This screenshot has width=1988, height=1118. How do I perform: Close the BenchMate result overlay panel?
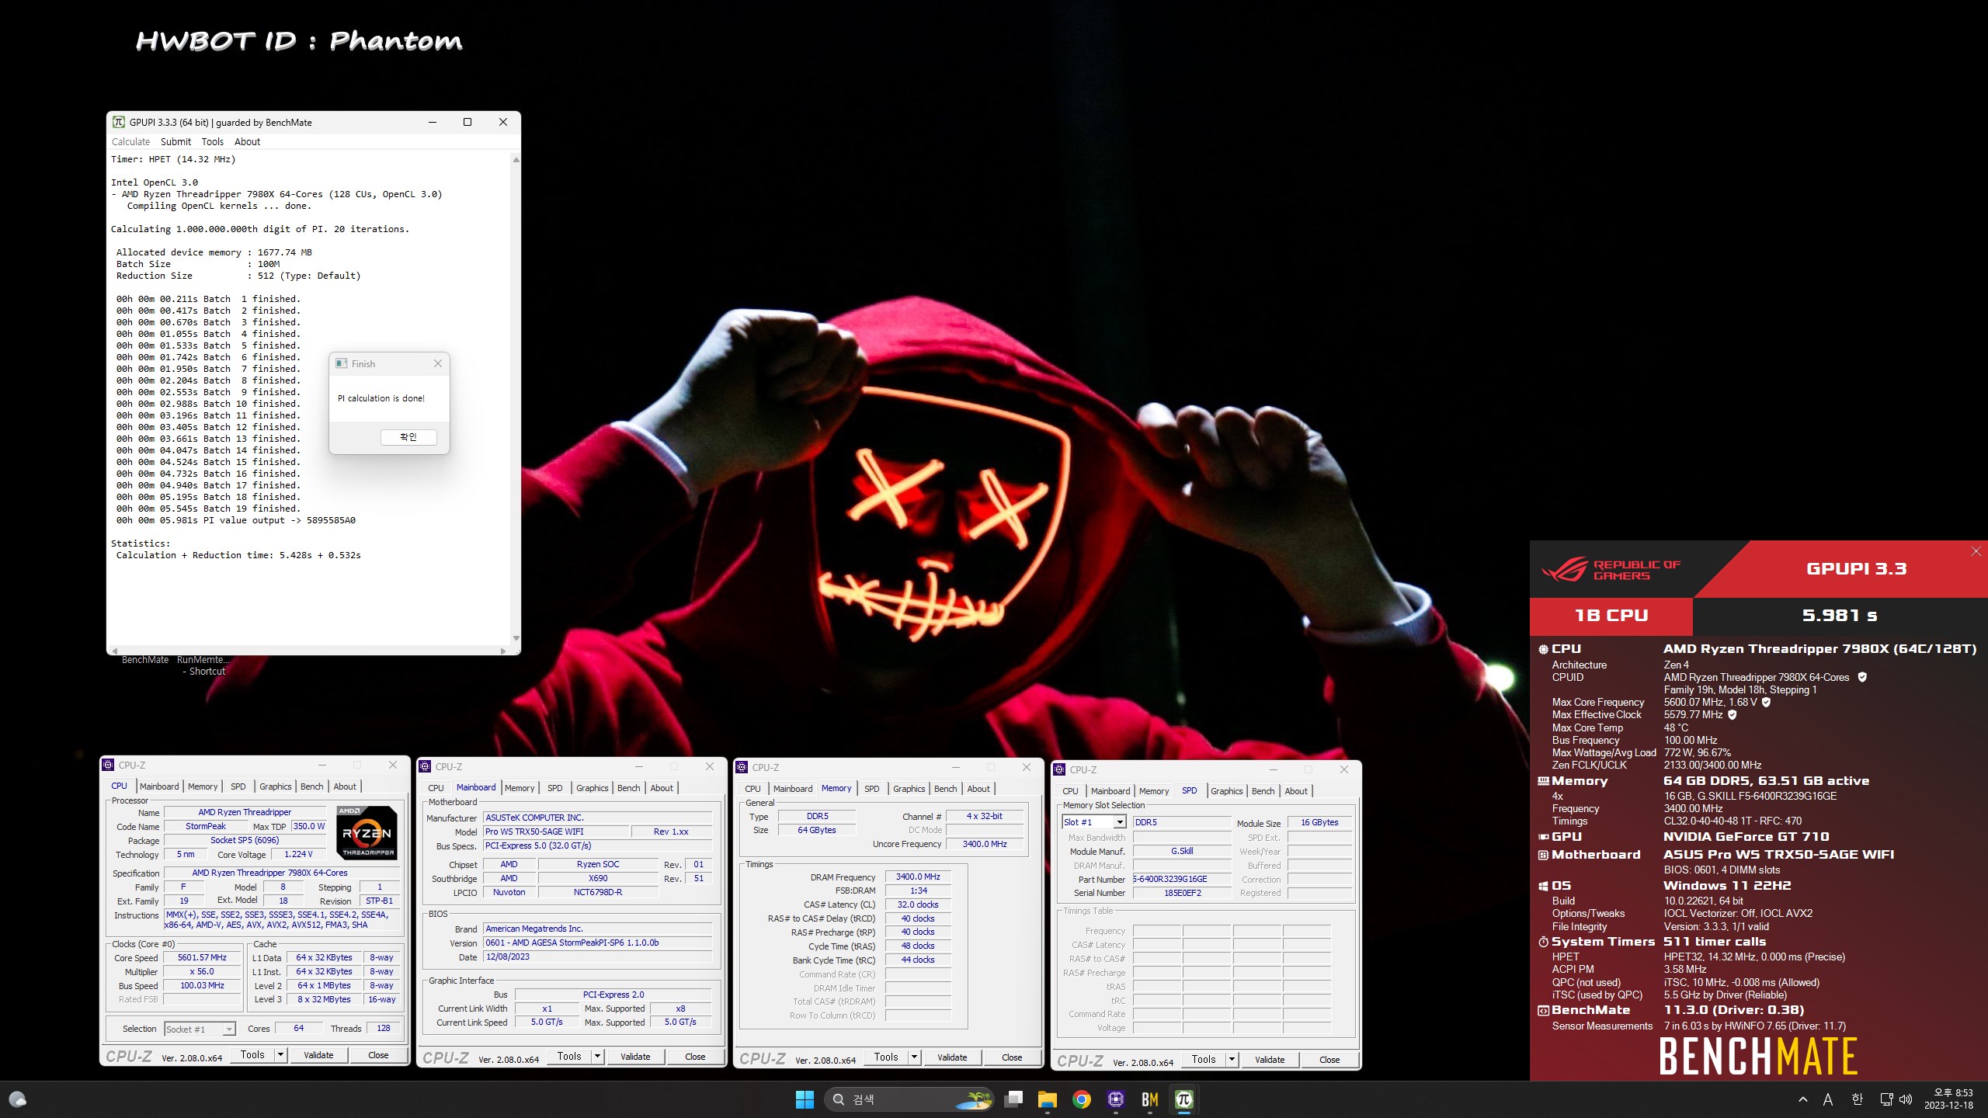coord(1976,551)
